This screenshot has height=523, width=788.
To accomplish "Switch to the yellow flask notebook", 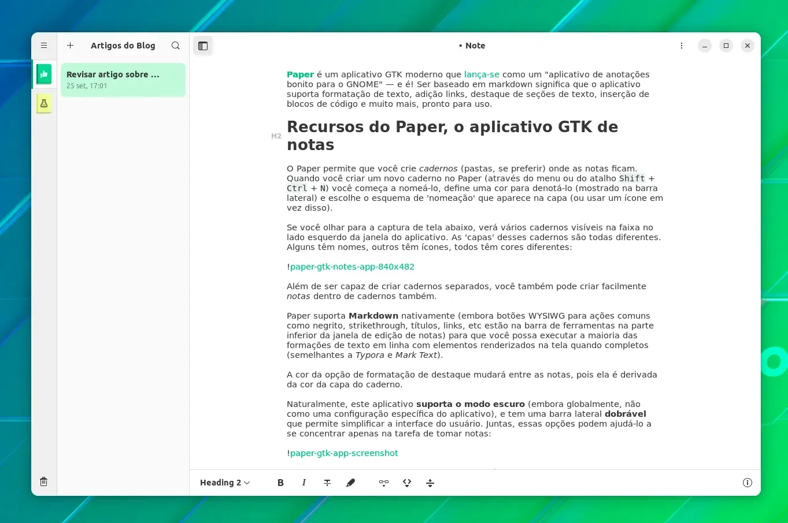I will point(44,104).
